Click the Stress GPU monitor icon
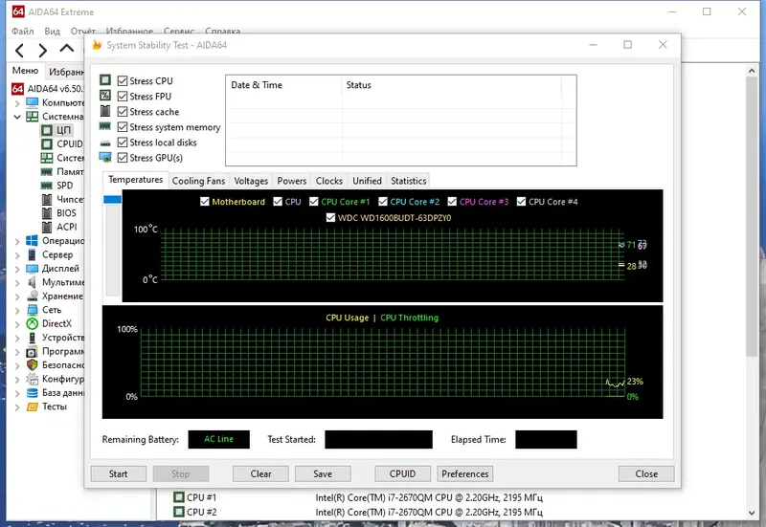The image size is (766, 527). click(105, 158)
